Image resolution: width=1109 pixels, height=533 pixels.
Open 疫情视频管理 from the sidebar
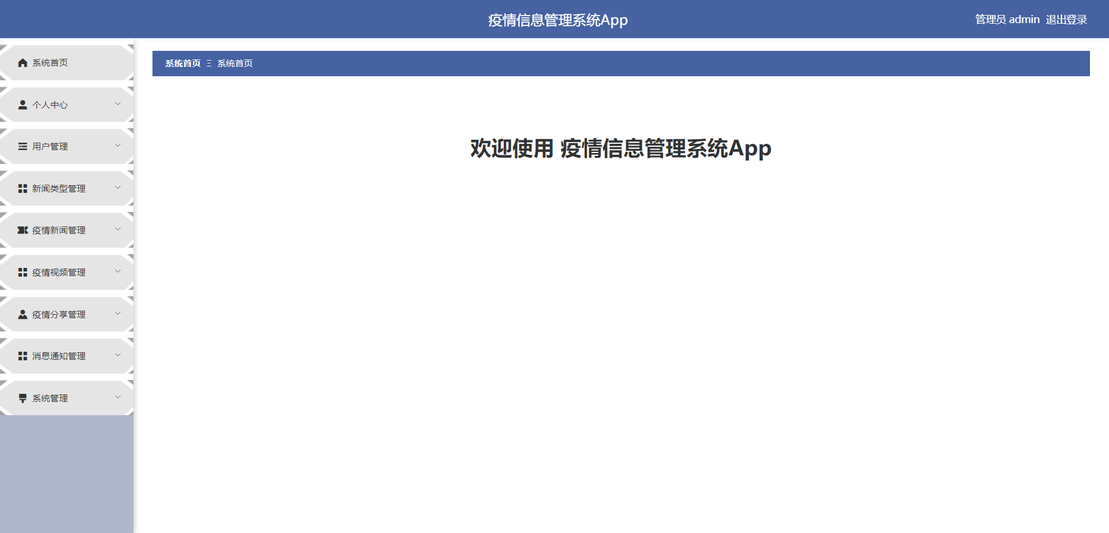(59, 271)
